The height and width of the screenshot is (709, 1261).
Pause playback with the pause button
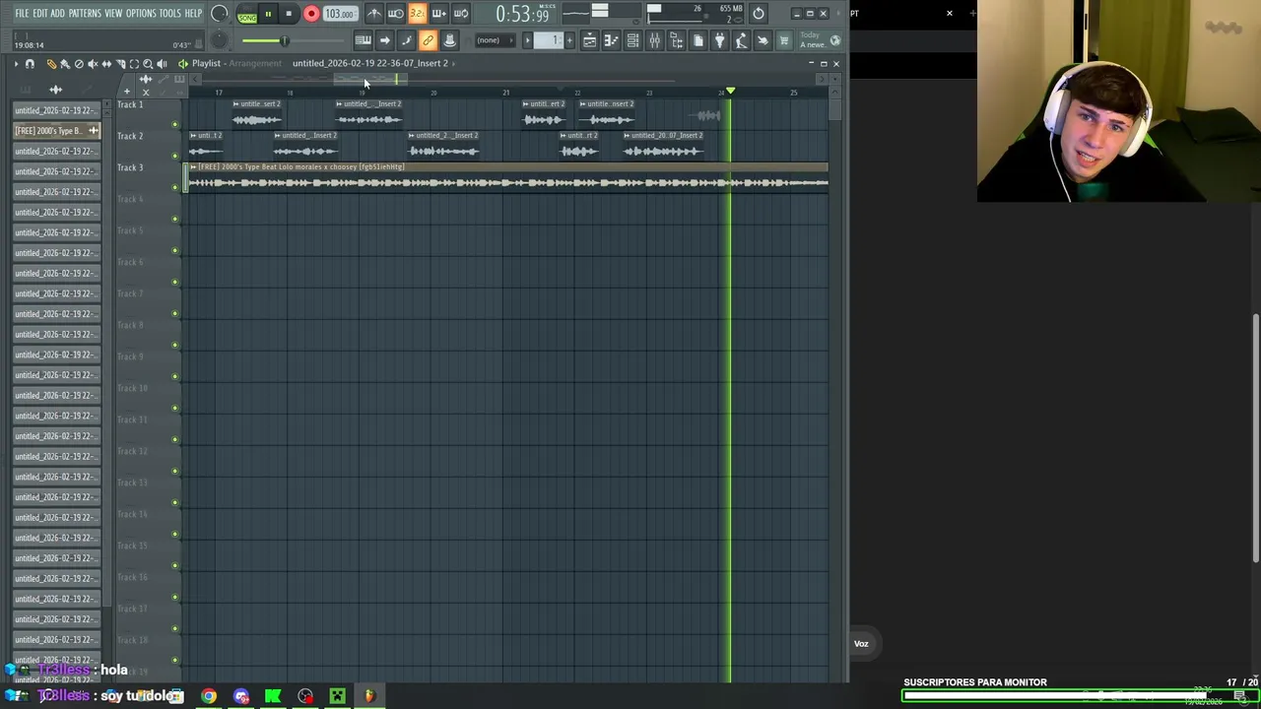click(x=268, y=14)
